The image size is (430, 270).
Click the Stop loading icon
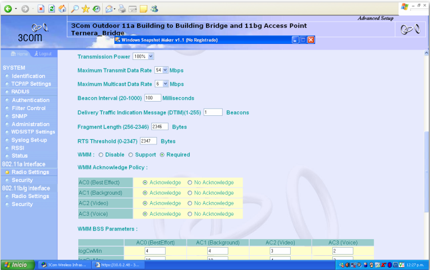click(x=42, y=9)
